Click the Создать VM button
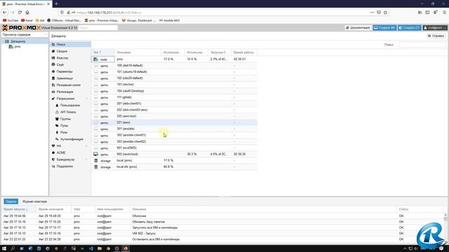The width and height of the screenshot is (449, 252). [384, 28]
